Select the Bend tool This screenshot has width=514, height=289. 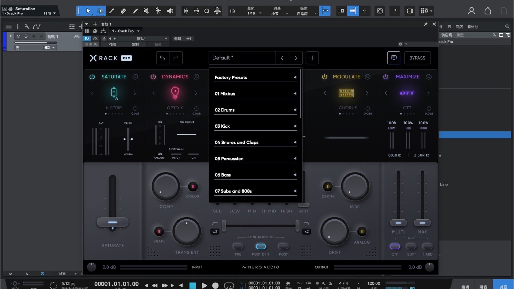pyautogui.click(x=158, y=11)
